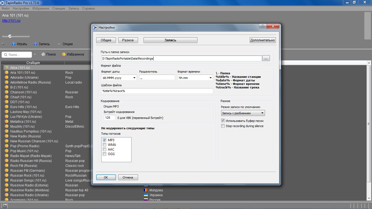This screenshot has width=372, height=209.
Task: Open the date format dd.MMM.yyyy dropdown
Action: 119,78
